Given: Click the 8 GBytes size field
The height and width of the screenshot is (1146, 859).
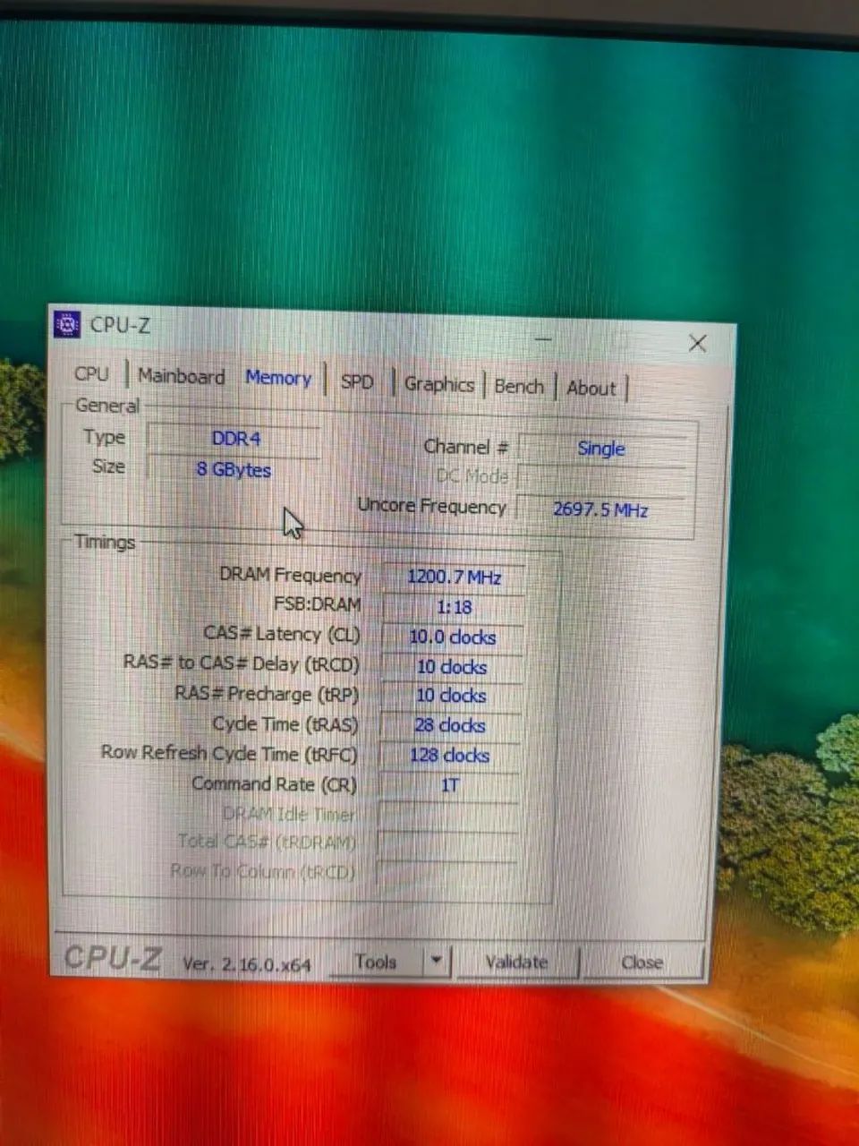Looking at the screenshot, I should click(x=234, y=469).
